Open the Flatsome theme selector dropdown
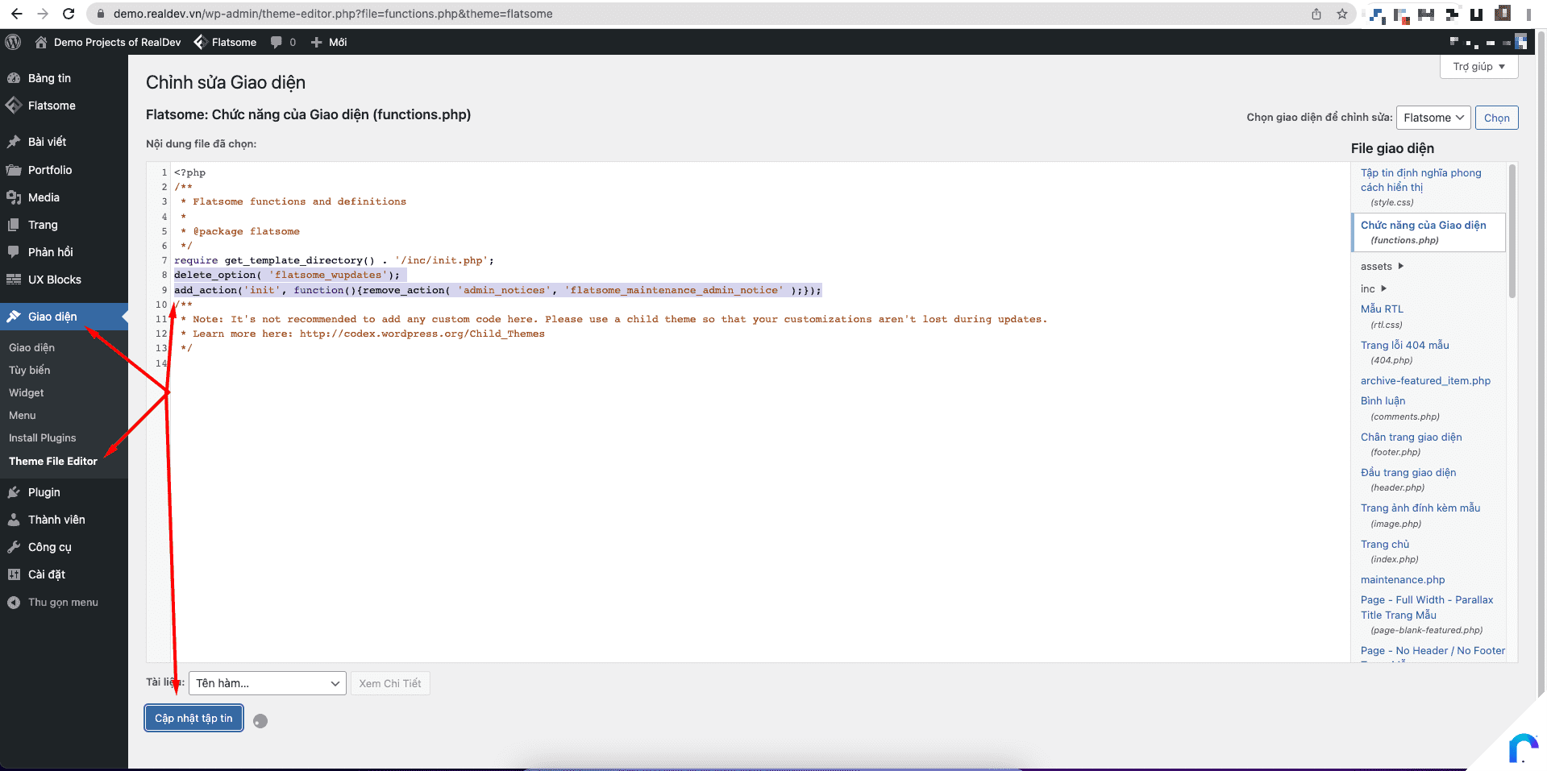 [x=1433, y=118]
